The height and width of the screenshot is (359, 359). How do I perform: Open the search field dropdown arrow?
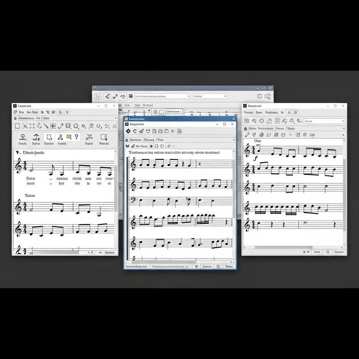tap(343, 121)
